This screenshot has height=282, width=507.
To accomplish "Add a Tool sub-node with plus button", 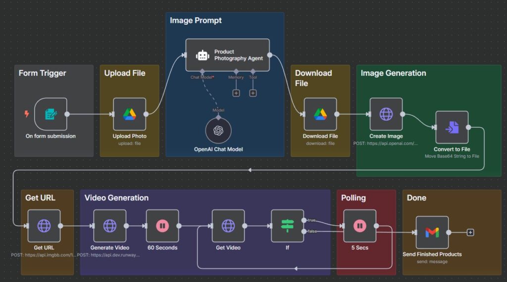I will coord(253,93).
